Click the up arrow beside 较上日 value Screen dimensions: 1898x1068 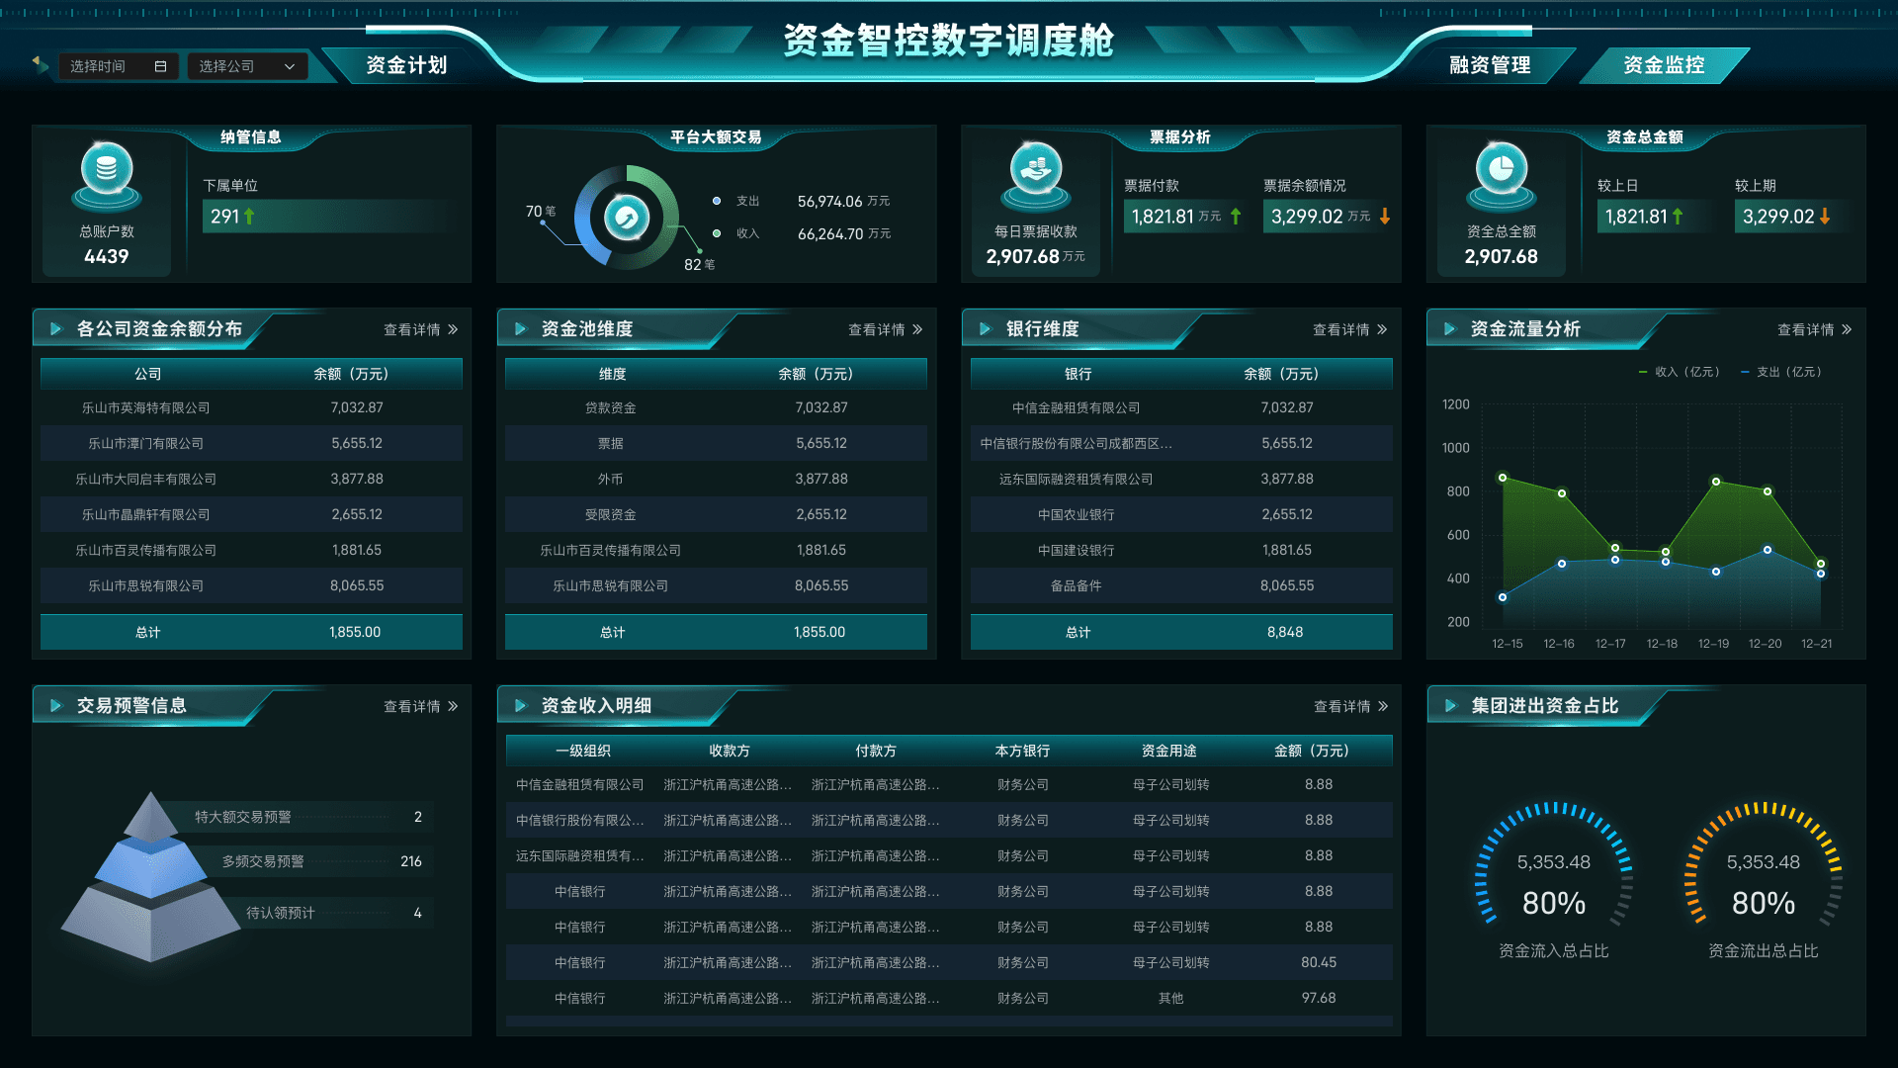pyautogui.click(x=1678, y=216)
